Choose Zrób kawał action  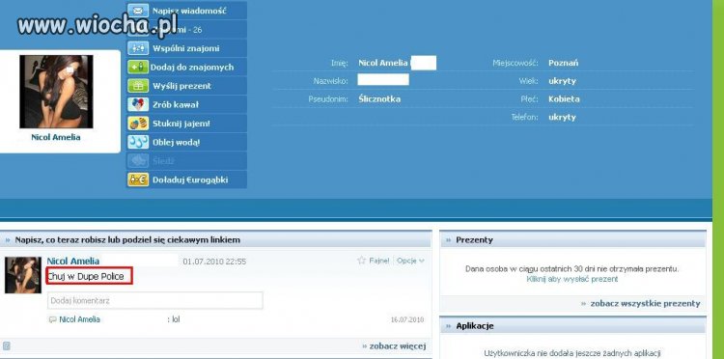point(176,105)
